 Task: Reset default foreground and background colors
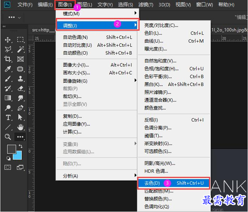point(9,159)
